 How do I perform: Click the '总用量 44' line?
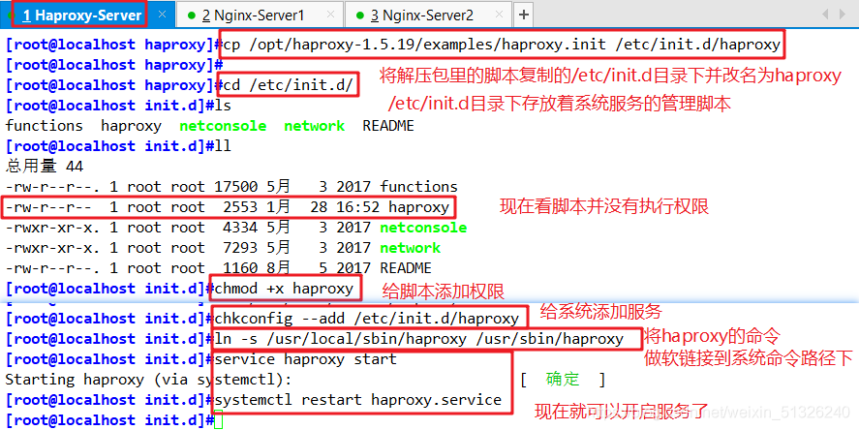45,167
